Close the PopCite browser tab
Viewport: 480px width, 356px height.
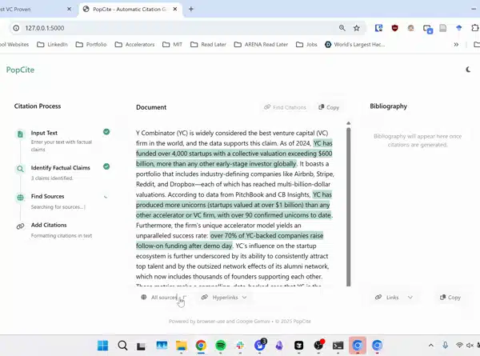(175, 9)
